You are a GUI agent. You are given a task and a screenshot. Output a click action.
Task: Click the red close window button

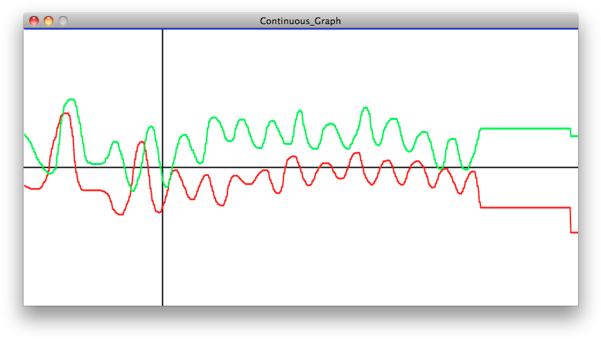click(x=33, y=21)
